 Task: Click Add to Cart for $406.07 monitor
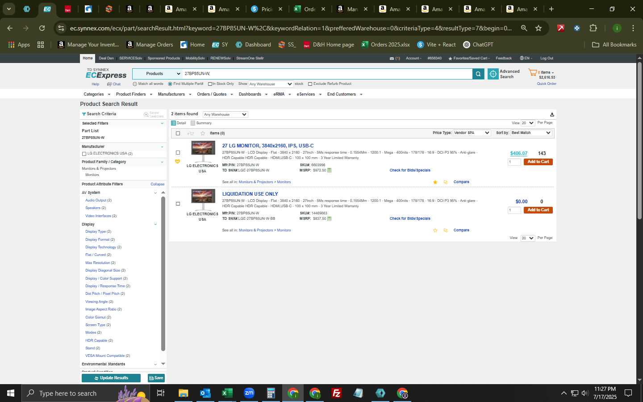click(538, 162)
